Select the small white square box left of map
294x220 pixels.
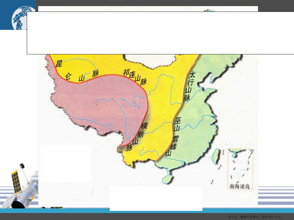point(66,164)
